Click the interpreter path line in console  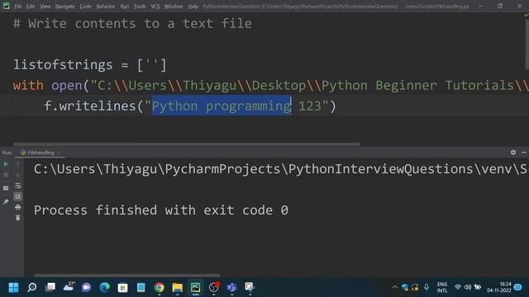point(281,169)
